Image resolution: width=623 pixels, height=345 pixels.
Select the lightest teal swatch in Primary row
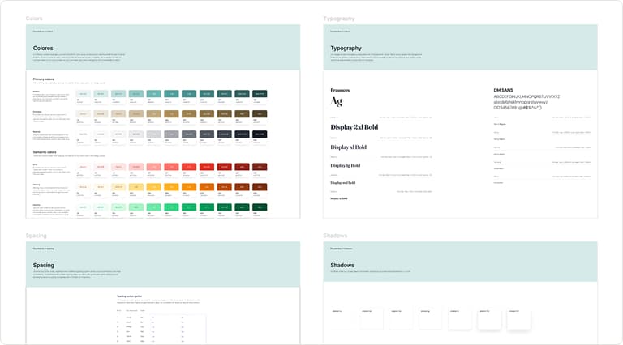coord(83,94)
